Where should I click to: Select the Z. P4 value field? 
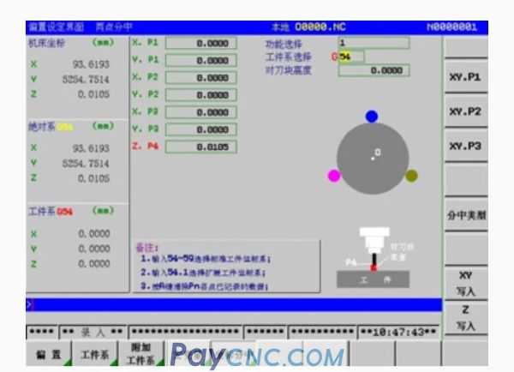200,147
